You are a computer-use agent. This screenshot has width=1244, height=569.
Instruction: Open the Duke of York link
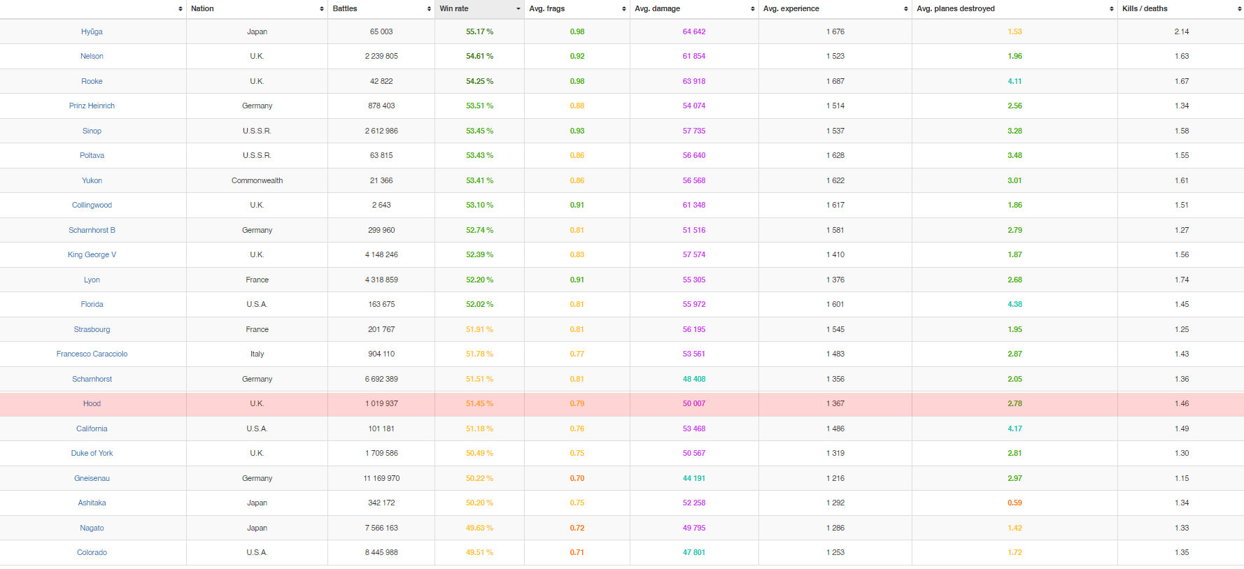(92, 454)
